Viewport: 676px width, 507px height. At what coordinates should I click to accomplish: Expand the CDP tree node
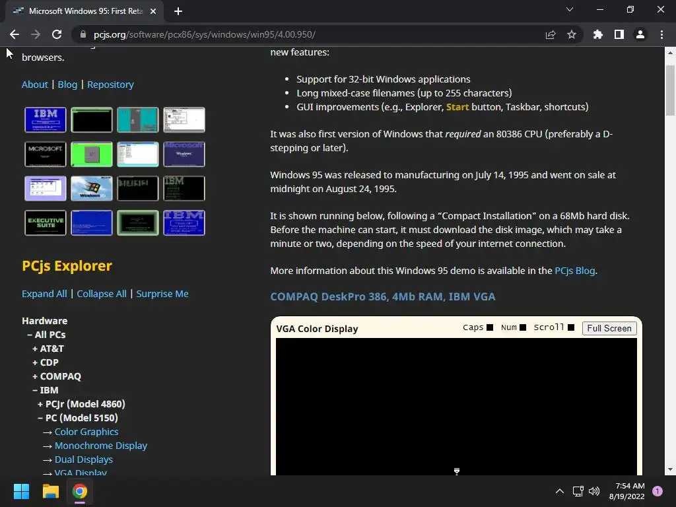[46, 362]
